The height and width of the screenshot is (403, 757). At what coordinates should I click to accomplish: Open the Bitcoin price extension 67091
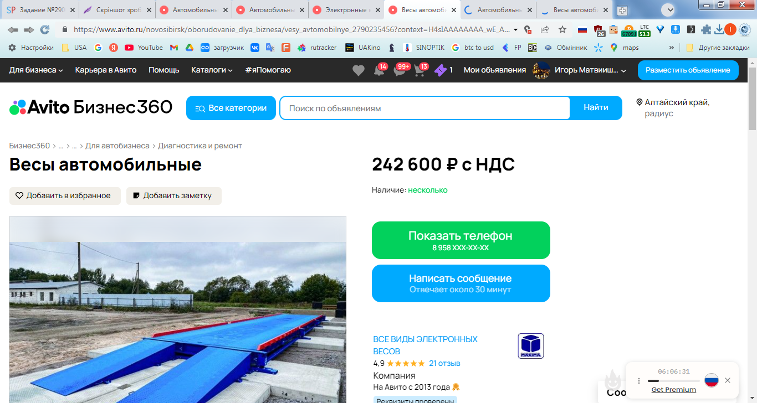(628, 30)
